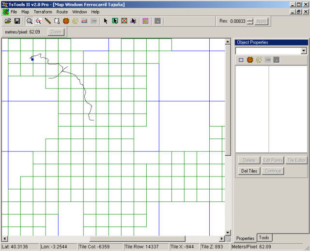Screen dimensions: 310x251
Task: Click the blue rectangle icon in Object Properties
Action: [x=241, y=60]
